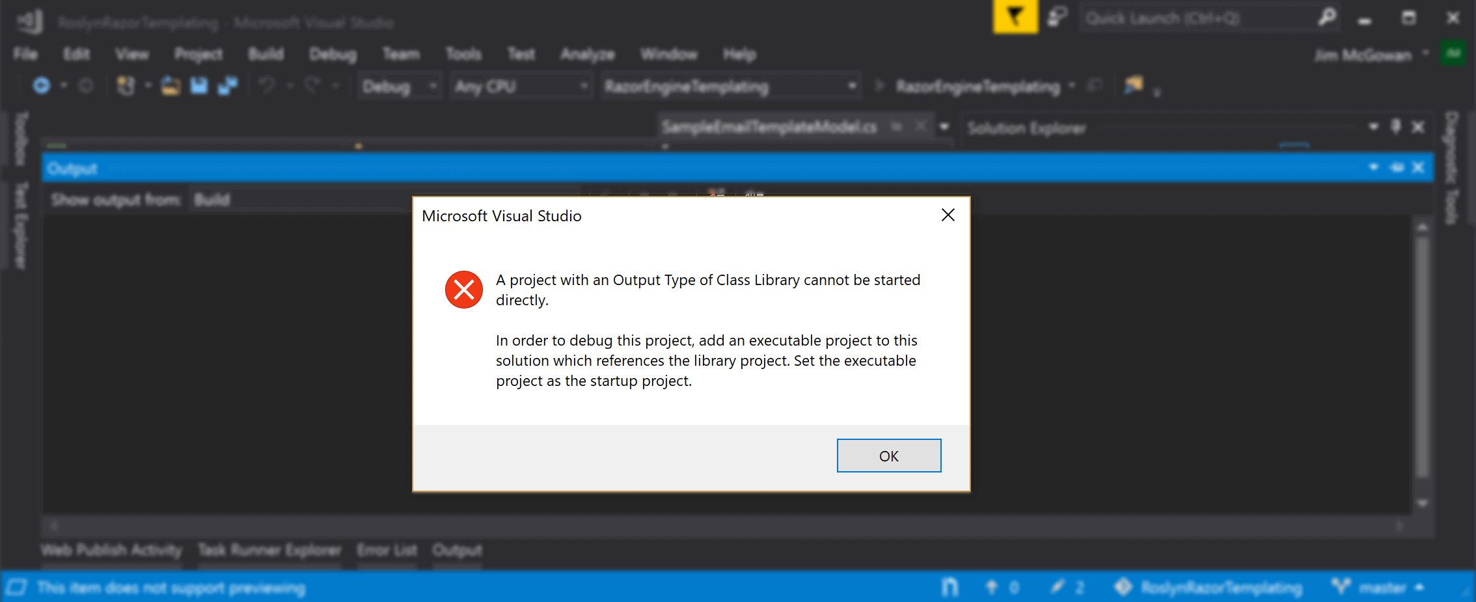The height and width of the screenshot is (602, 1476).
Task: Click the Undo toolbar icon
Action: point(267,85)
